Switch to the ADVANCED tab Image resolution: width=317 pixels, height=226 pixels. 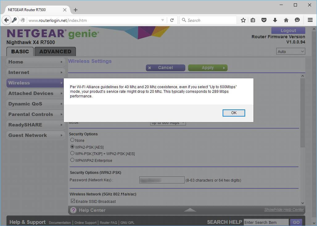pyautogui.click(x=55, y=51)
